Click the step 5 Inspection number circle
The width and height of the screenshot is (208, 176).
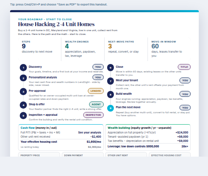pos(23,116)
